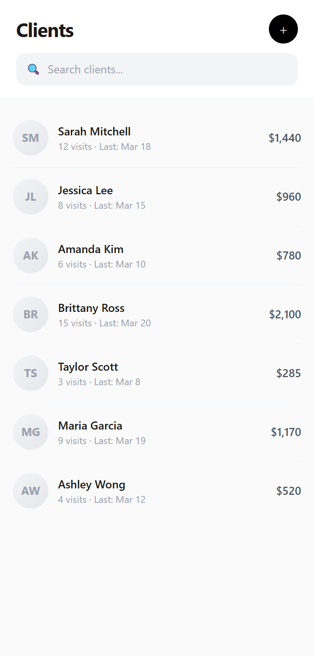314x656 pixels.
Task: Click the AK avatar circle
Action: coord(31,255)
